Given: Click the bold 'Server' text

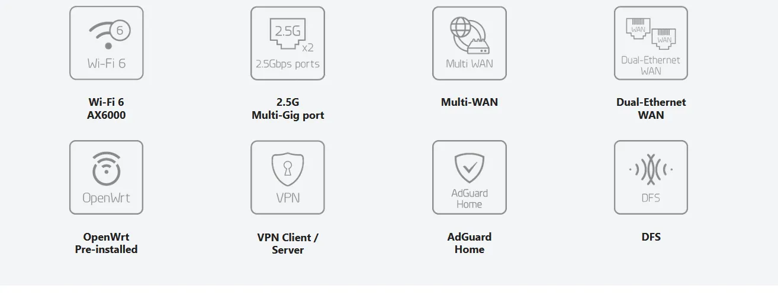Looking at the screenshot, I should [288, 250].
